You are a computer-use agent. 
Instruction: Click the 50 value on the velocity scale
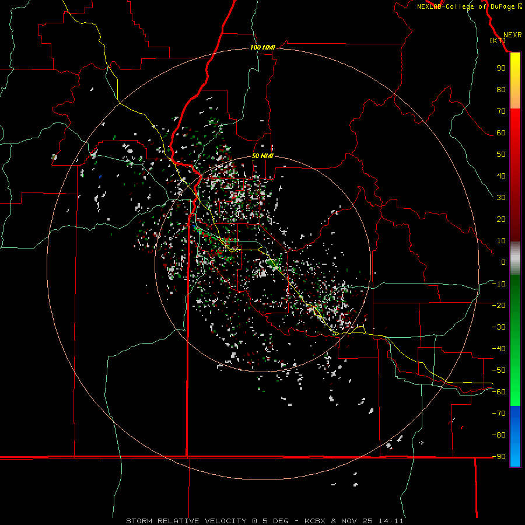point(501,155)
